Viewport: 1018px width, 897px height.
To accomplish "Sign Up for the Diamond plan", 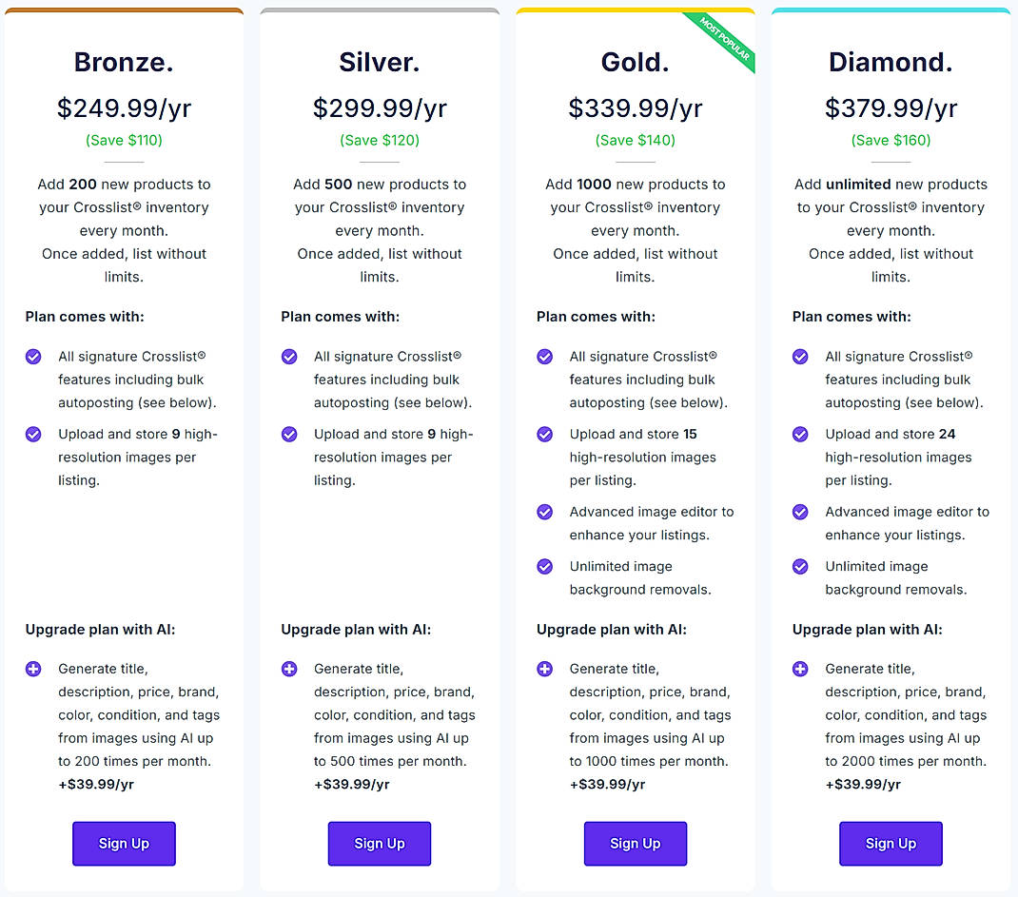I will [891, 844].
